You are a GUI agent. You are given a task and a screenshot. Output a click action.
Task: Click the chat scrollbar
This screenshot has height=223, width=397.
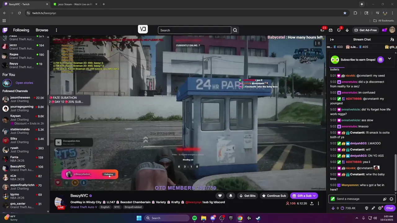395,172
